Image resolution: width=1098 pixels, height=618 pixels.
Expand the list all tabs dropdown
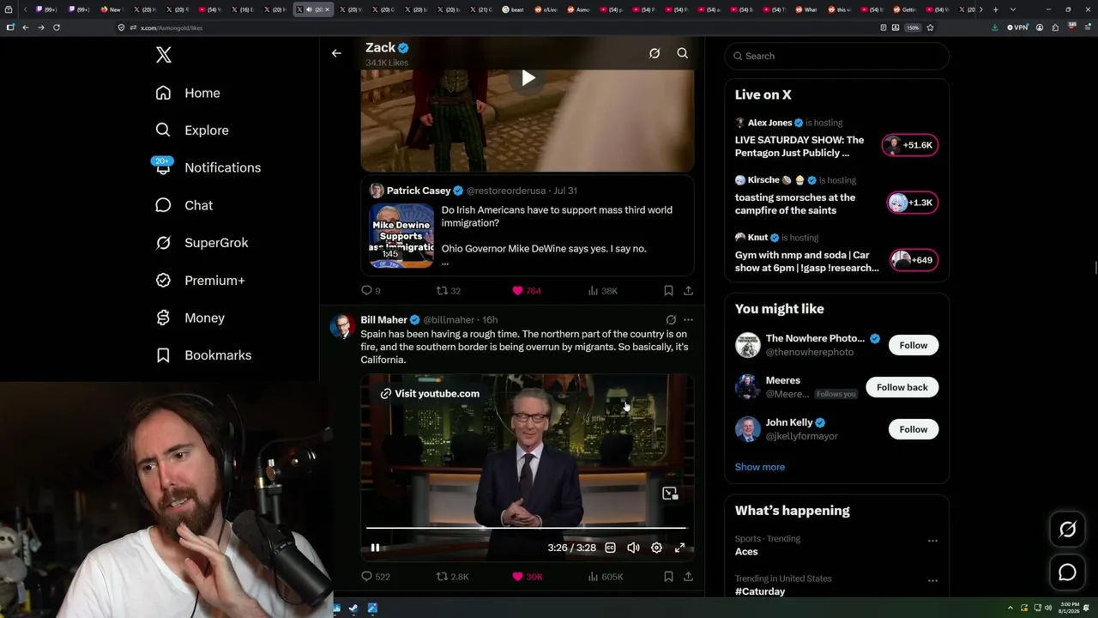point(1011,9)
